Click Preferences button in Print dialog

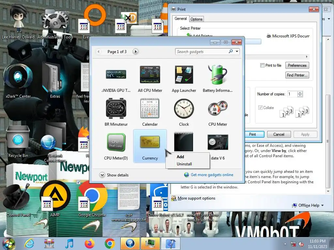pyautogui.click(x=297, y=65)
